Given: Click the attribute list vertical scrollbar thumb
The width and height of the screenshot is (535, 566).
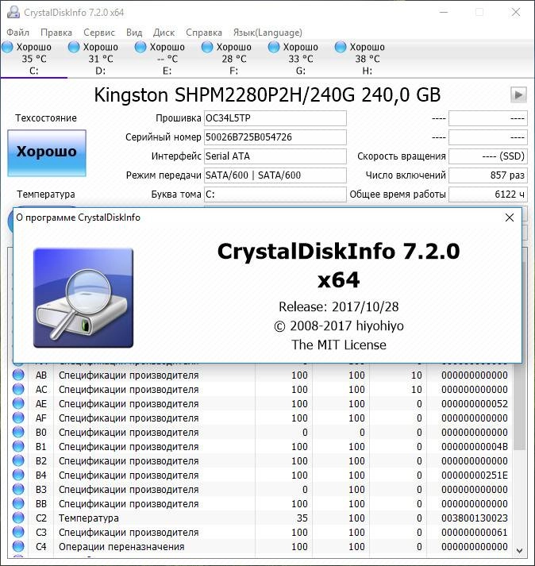Looking at the screenshot, I should click(x=519, y=408).
